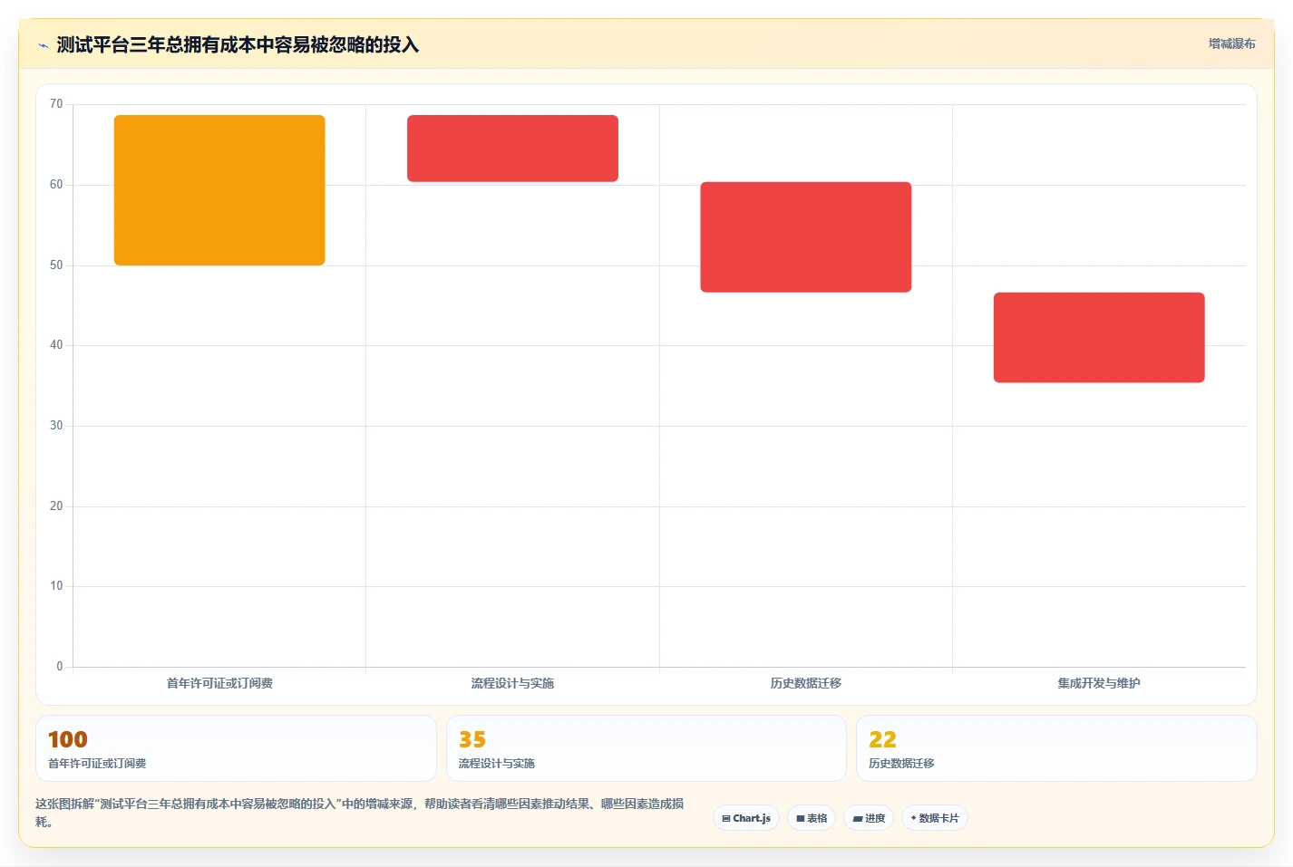
Task: Click the x-axis label 历史数据迁移
Action: (806, 683)
